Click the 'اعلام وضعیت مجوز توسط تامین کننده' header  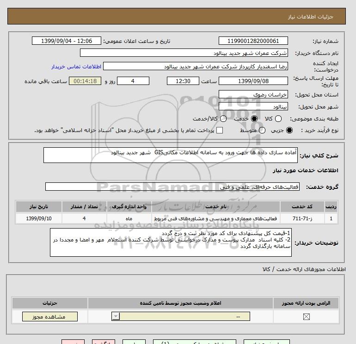coord(180,303)
